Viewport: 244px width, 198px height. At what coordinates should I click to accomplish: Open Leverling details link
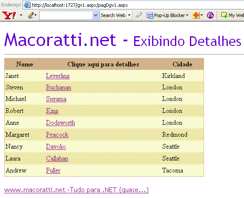pyautogui.click(x=58, y=76)
